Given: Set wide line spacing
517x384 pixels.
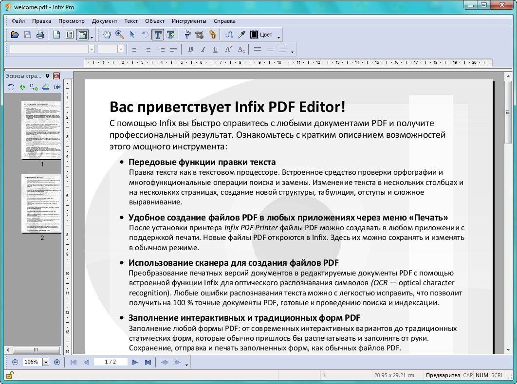Looking at the screenshot, I should click(282, 49).
